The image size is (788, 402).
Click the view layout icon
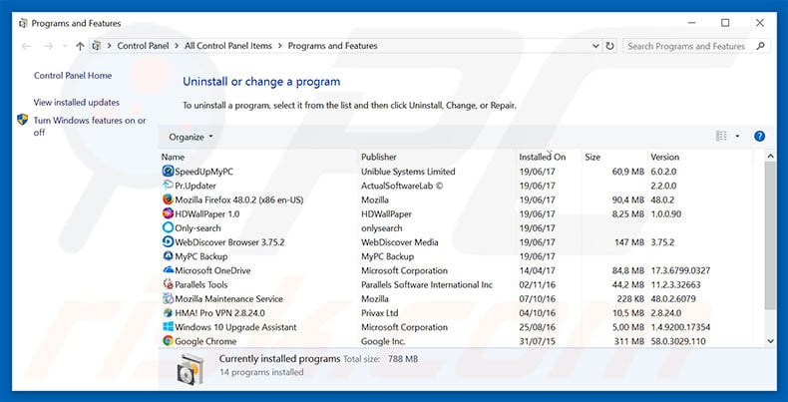click(721, 137)
